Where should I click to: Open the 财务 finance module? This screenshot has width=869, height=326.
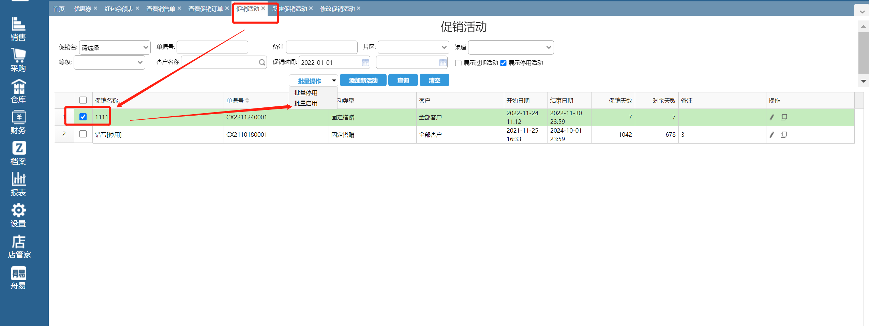coord(18,122)
